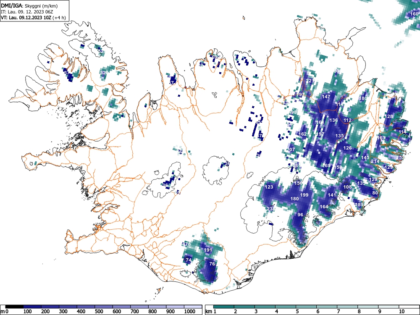Screen dimensions: 420x315
Task: Click the '74' visibility value in south Iceland
Action: pos(189,260)
